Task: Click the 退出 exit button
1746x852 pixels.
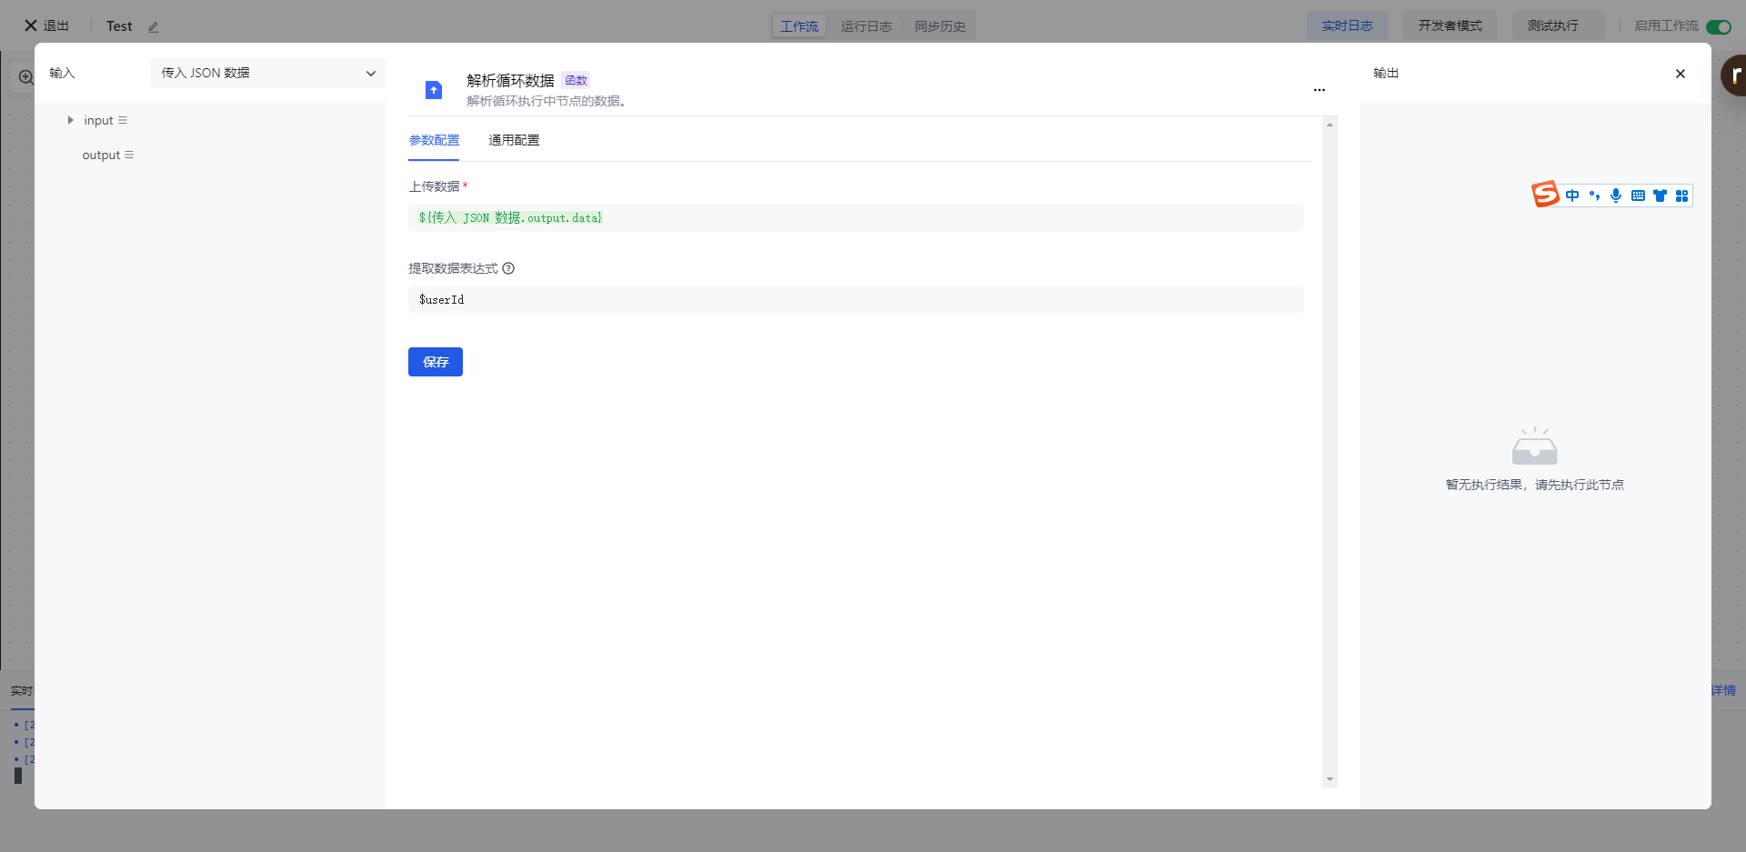Action: (46, 25)
